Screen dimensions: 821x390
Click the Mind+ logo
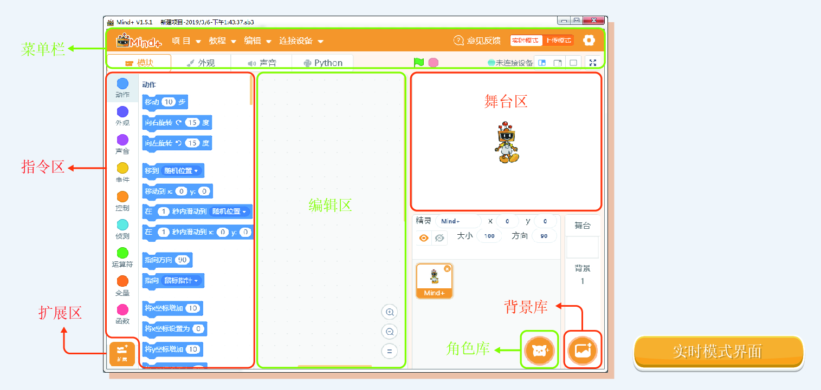point(139,41)
